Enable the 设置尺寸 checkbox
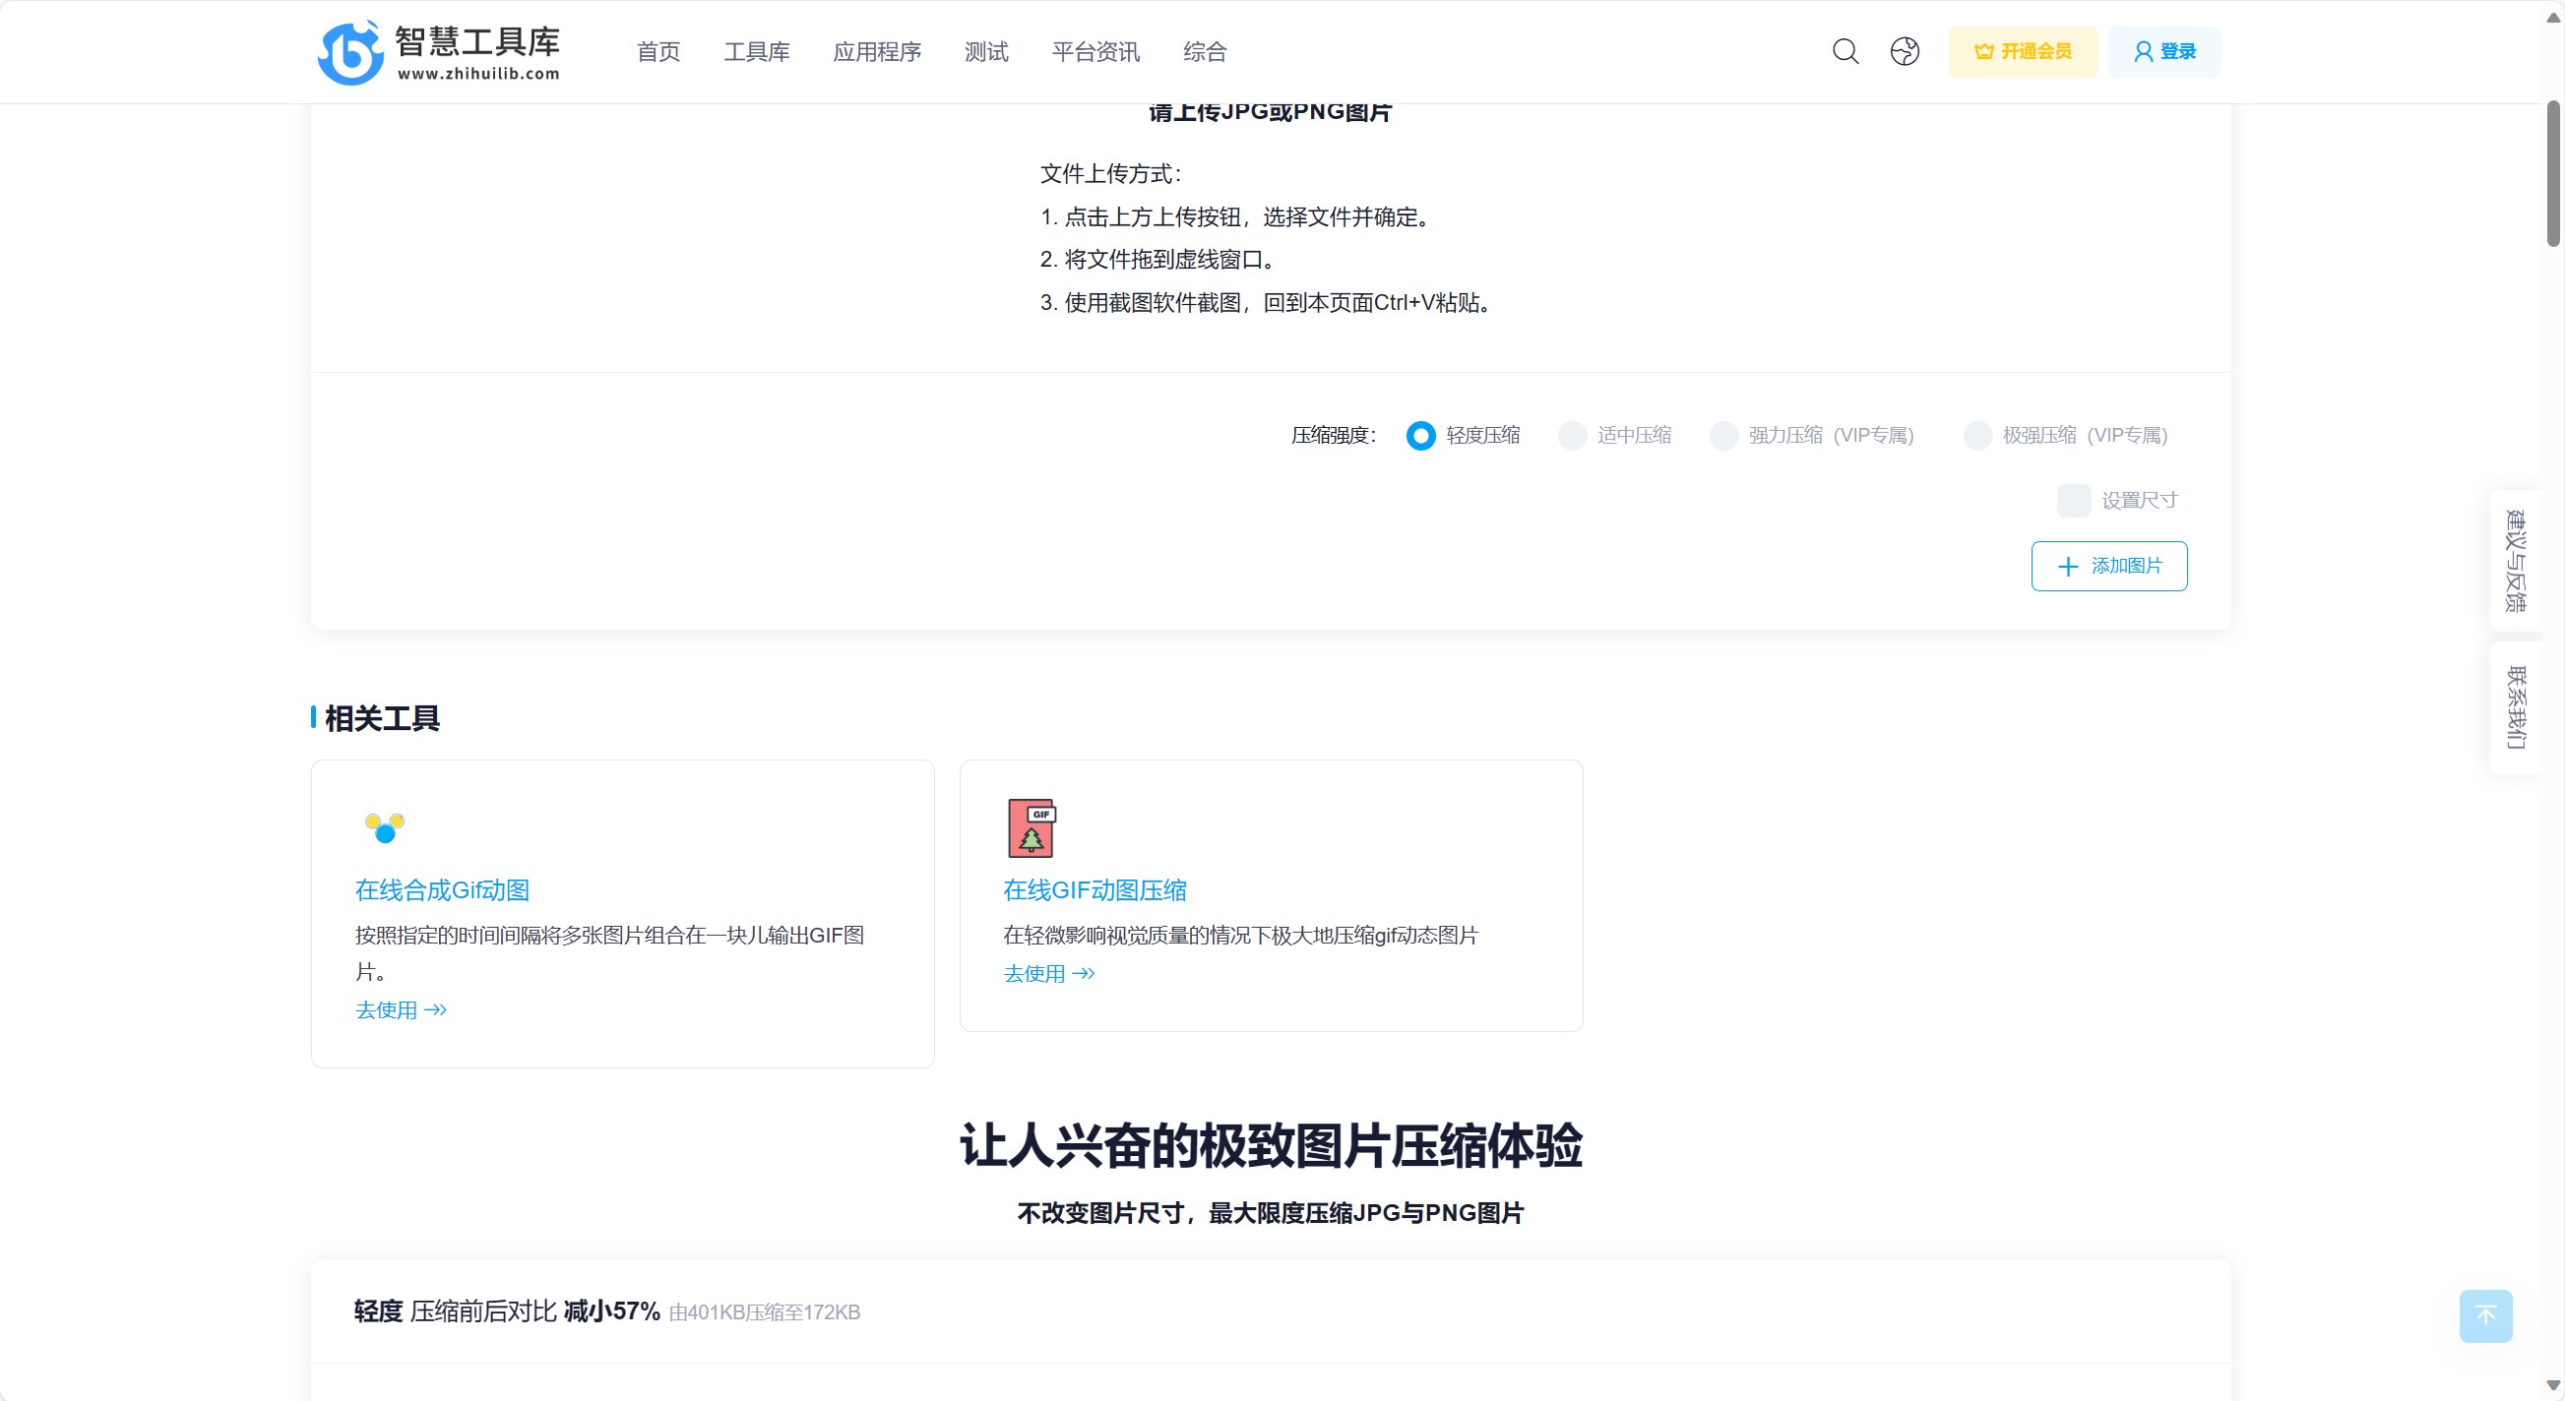Screen dimensions: 2565x1401 [2073, 501]
